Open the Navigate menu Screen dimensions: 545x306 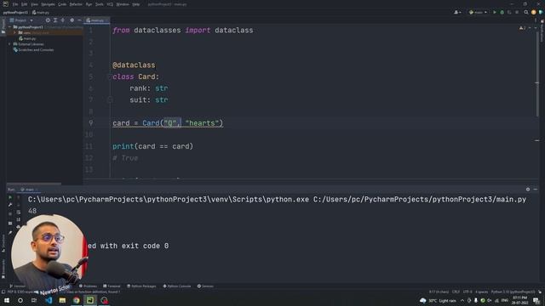click(x=48, y=4)
